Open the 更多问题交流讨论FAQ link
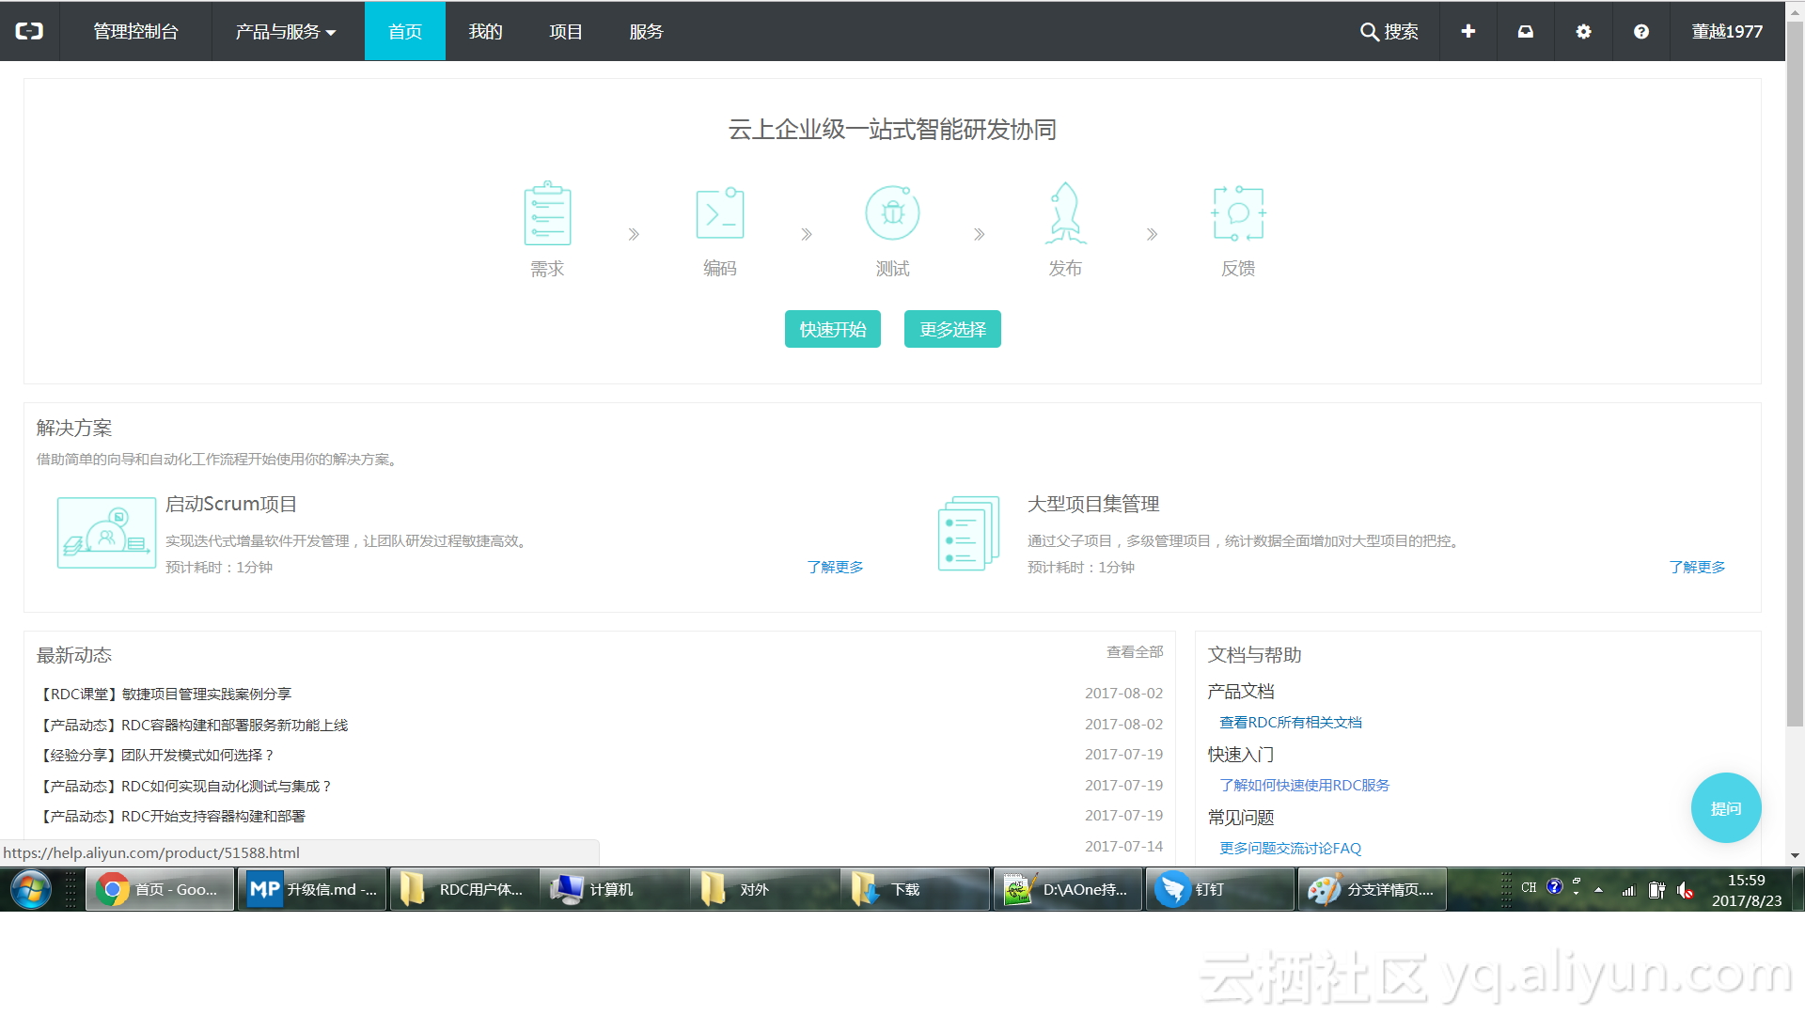Image resolution: width=1805 pixels, height=1015 pixels. [x=1290, y=848]
